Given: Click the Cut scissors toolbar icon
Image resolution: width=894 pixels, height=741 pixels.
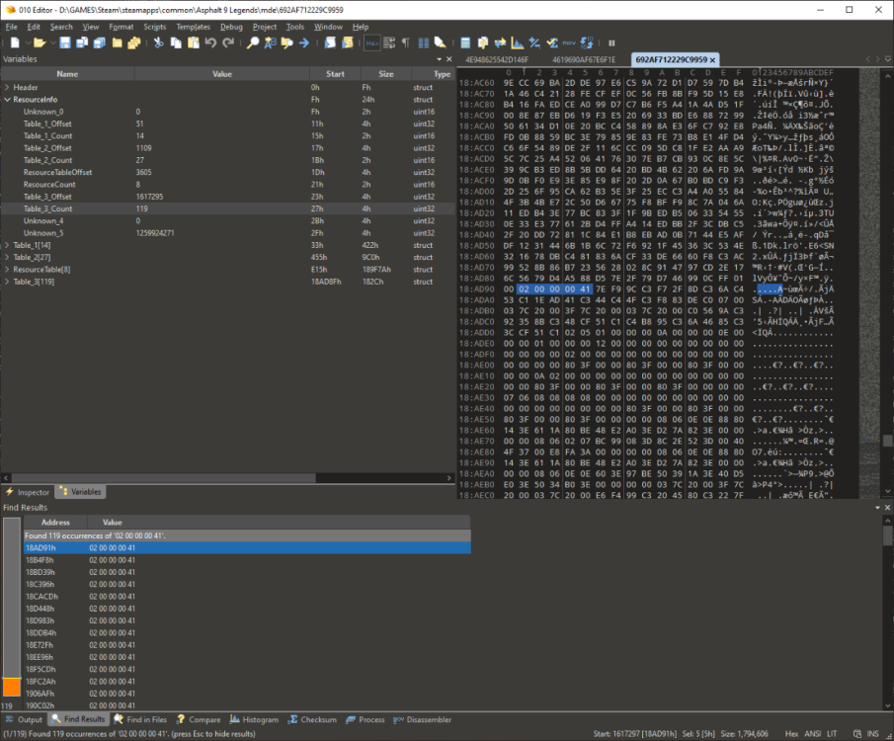Looking at the screenshot, I should click(157, 43).
